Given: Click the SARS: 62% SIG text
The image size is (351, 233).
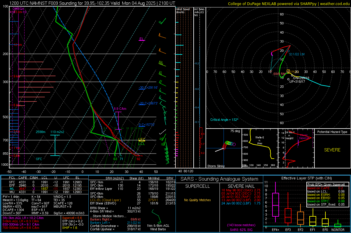Looking at the screenshot, I should (241, 230).
